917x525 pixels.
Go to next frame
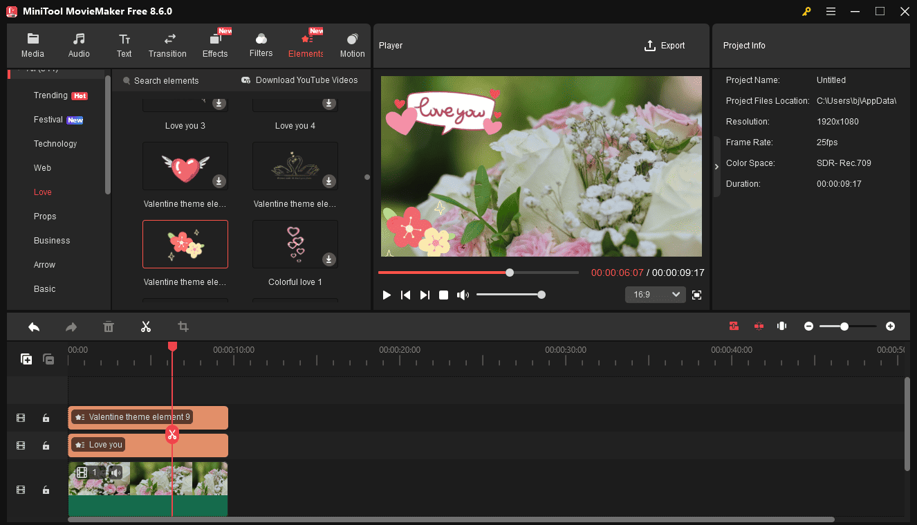click(x=425, y=295)
